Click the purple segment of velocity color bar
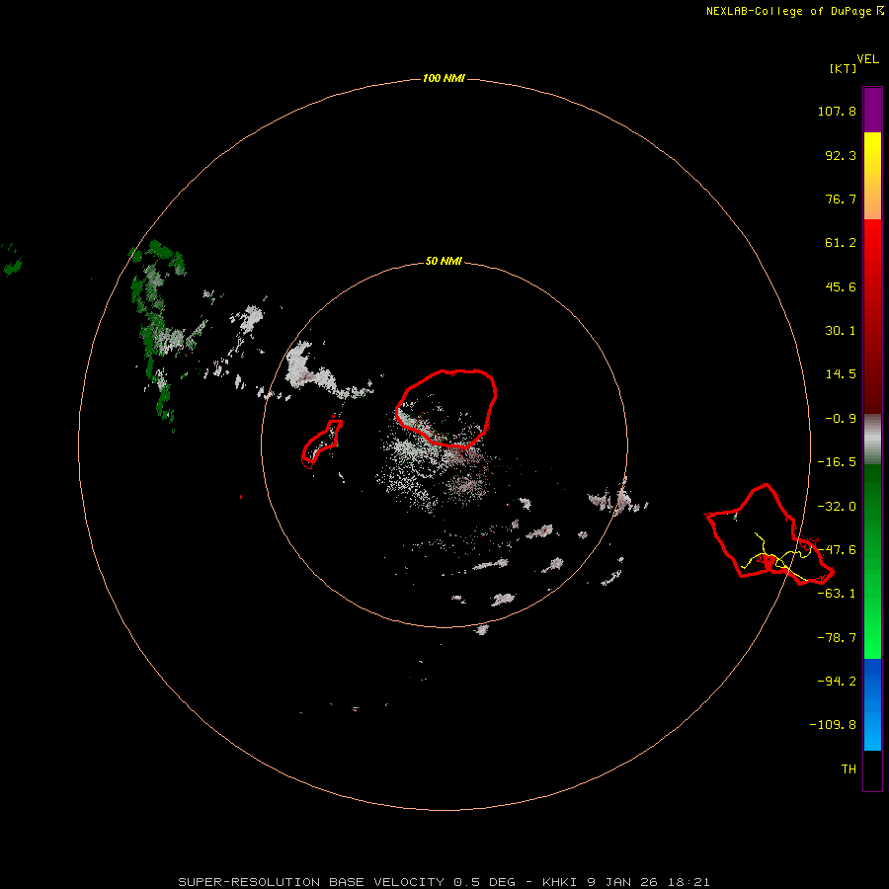This screenshot has width=889, height=889. [872, 110]
